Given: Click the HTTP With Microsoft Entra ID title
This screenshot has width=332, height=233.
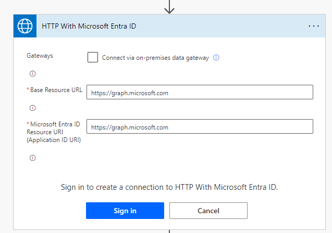Looking at the screenshot, I should point(89,26).
